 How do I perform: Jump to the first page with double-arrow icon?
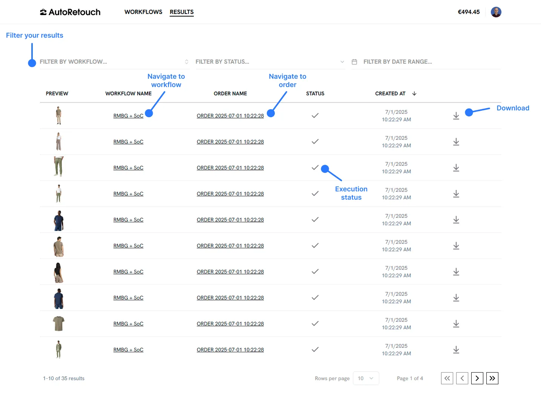pos(447,378)
